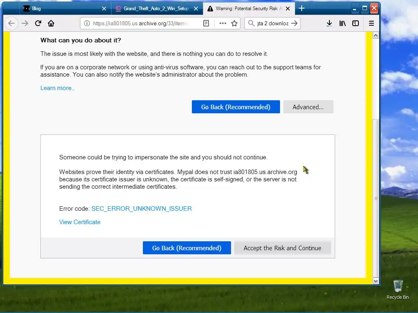Submit search with arrow icon
The image size is (418, 313).
point(294,23)
